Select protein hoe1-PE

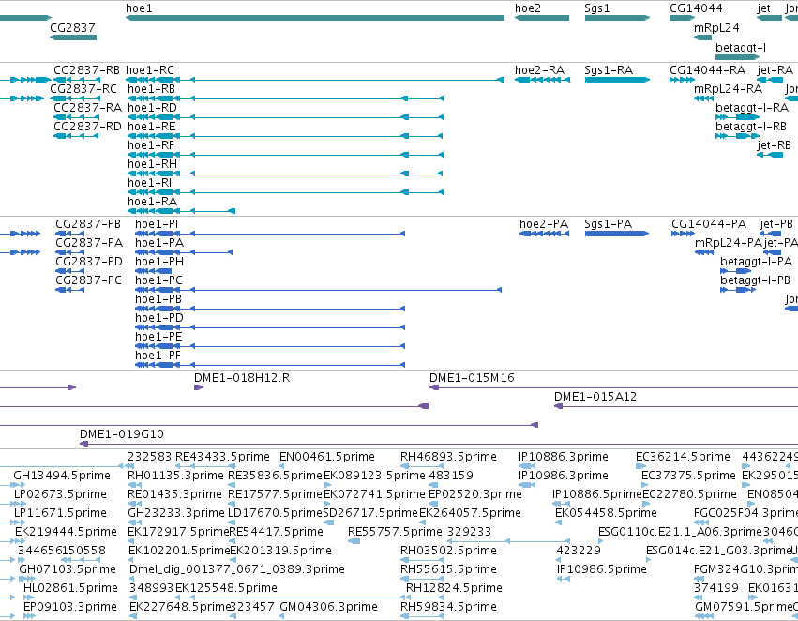[270, 347]
